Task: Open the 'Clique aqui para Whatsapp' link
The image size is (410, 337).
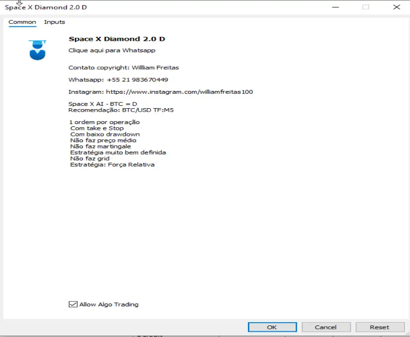Action: point(112,50)
